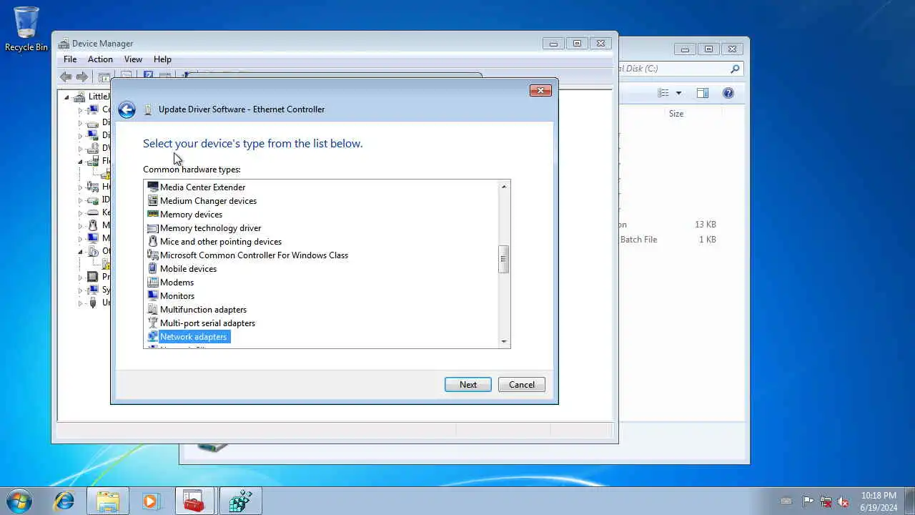The width and height of the screenshot is (915, 515).
Task: Click the Next button
Action: coord(468,385)
